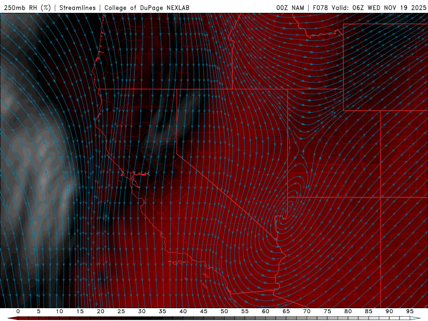Click the colorbar label '70'
Image resolution: width=428 pixels, height=321 pixels.
pyautogui.click(x=307, y=311)
